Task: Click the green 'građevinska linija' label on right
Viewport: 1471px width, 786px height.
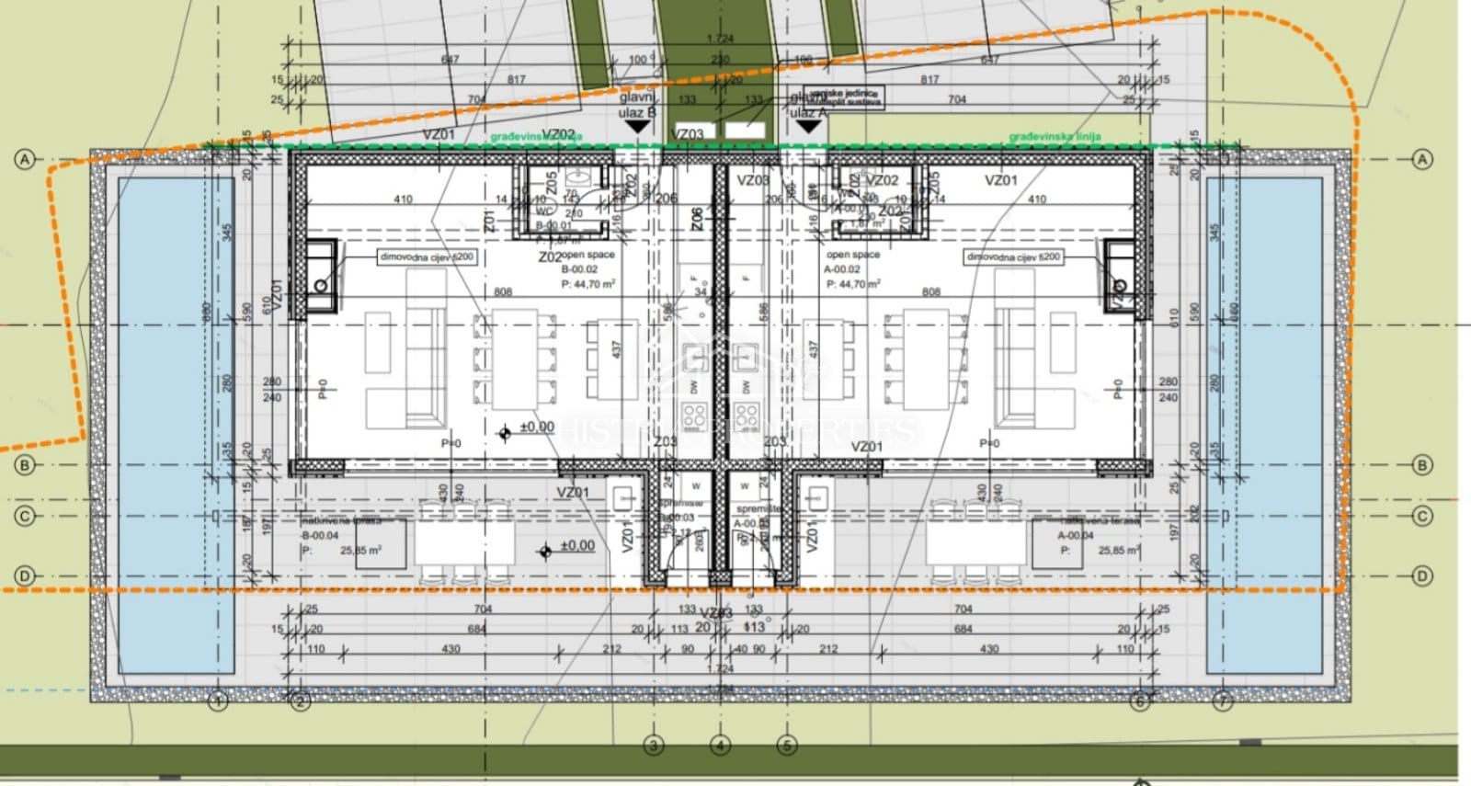Action: [1055, 137]
